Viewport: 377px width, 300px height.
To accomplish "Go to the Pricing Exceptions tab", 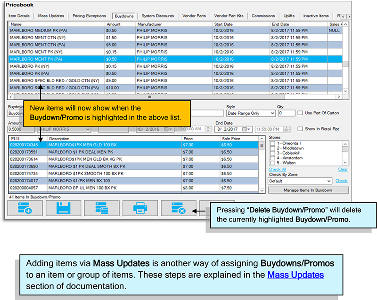I will (89, 16).
